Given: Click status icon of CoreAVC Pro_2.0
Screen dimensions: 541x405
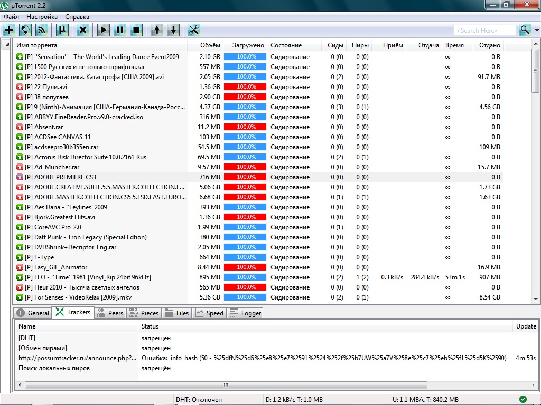Looking at the screenshot, I should pos(20,227).
